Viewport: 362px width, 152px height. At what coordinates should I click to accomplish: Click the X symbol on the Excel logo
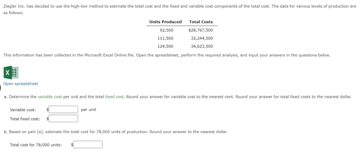(x=7, y=73)
